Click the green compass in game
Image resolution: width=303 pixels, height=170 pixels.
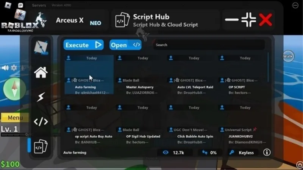14,89
